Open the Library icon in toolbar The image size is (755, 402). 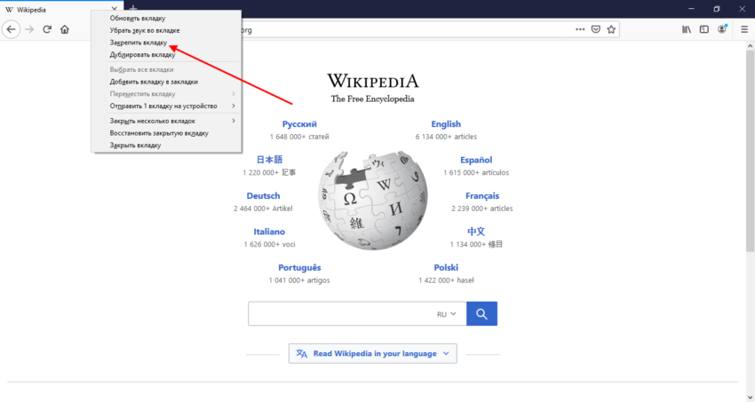[686, 29]
